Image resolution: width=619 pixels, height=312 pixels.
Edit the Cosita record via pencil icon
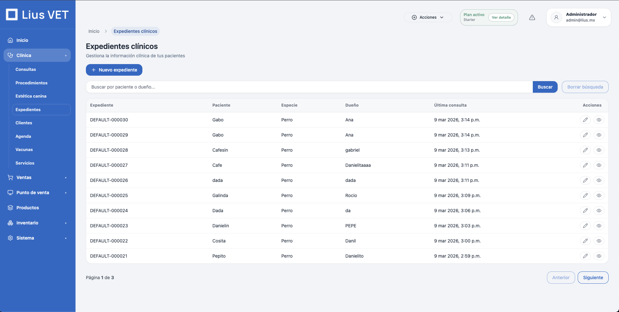point(585,241)
